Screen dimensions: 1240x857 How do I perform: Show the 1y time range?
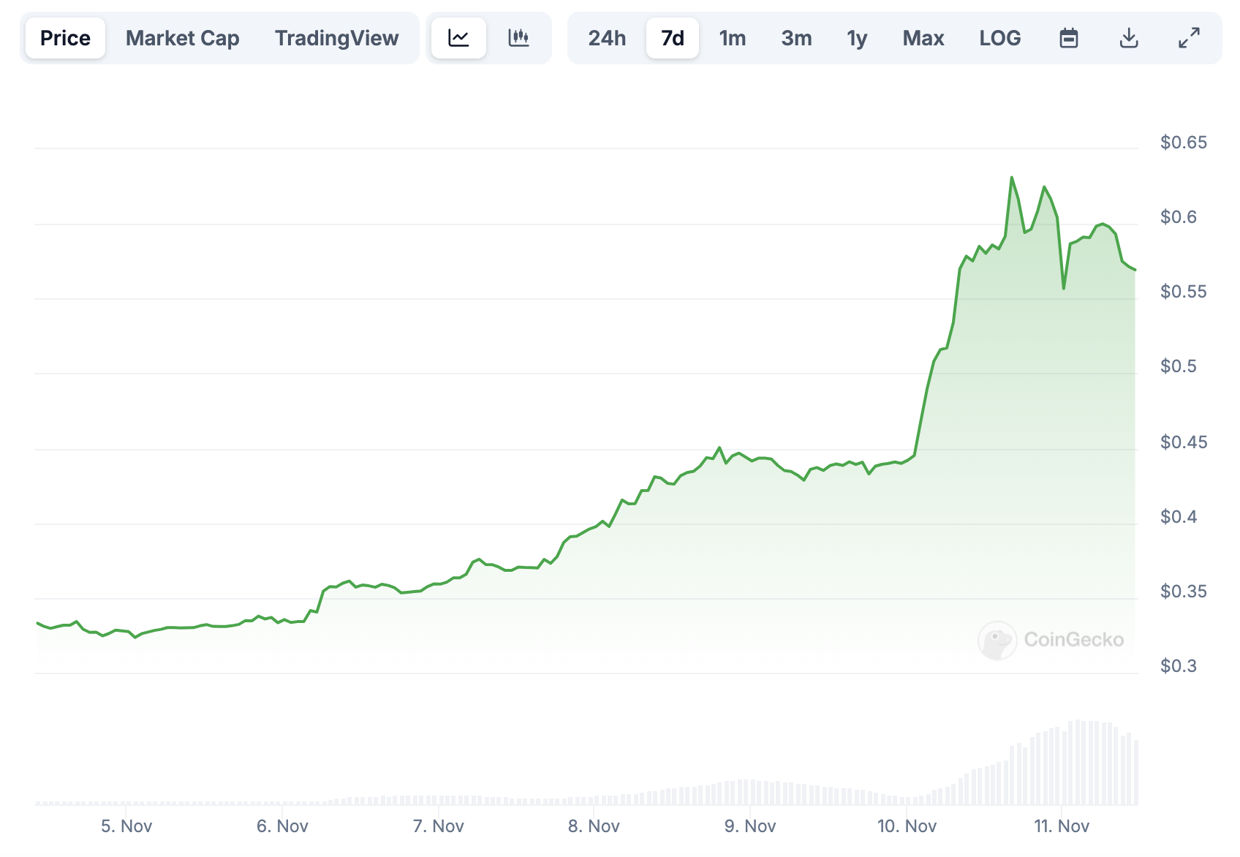pos(857,38)
